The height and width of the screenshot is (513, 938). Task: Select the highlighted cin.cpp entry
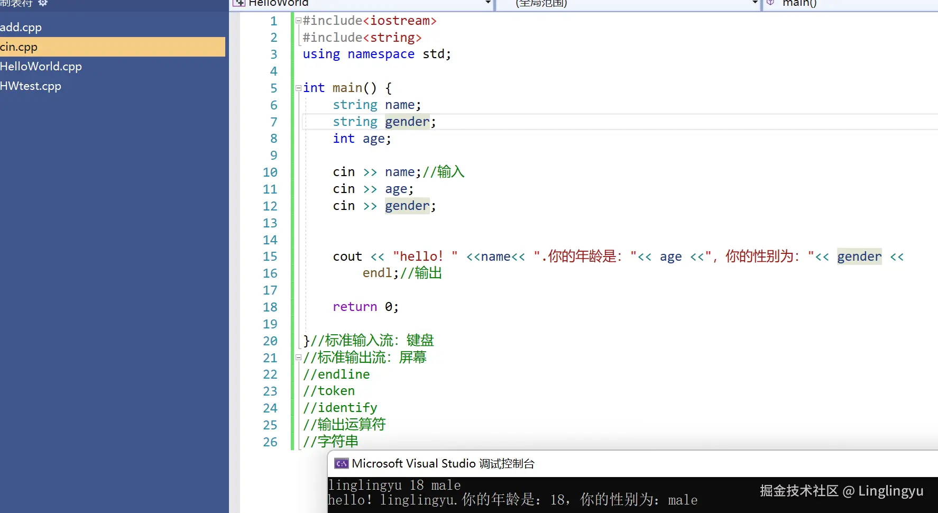[x=19, y=47]
